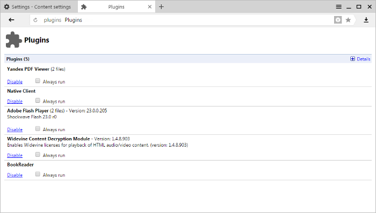Click Adobe Flash Player plugin name
376x213 pixels.
pyautogui.click(x=28, y=111)
